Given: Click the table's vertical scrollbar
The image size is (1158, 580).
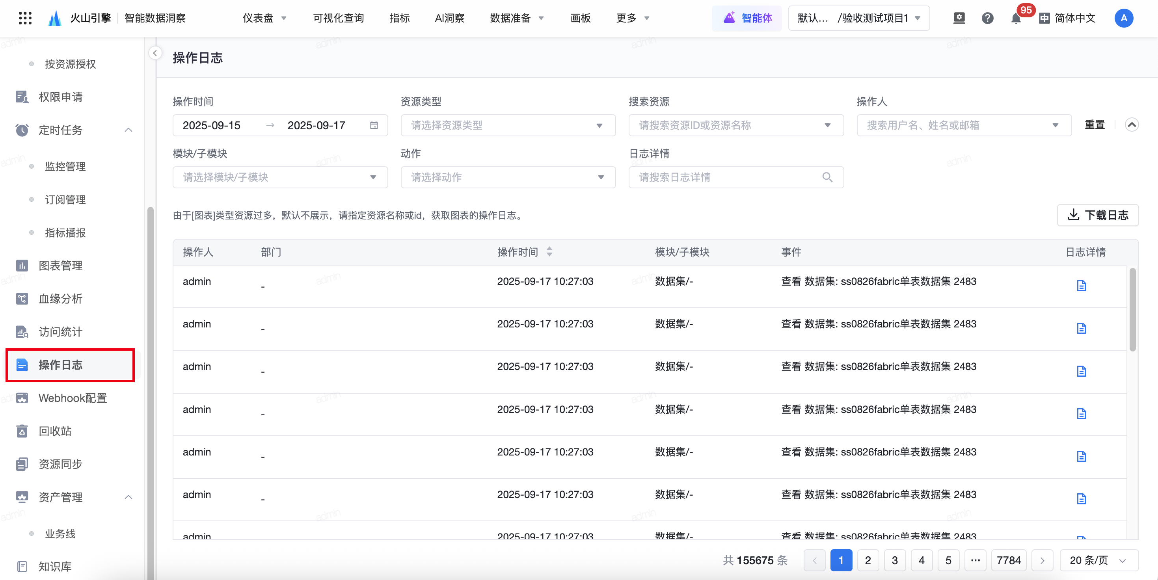Looking at the screenshot, I should (1132, 310).
